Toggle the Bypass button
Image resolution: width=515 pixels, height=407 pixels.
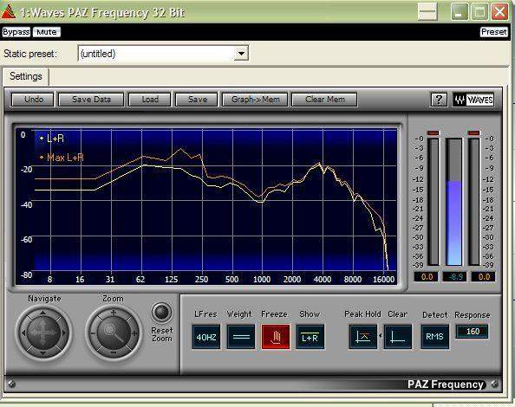tap(16, 32)
